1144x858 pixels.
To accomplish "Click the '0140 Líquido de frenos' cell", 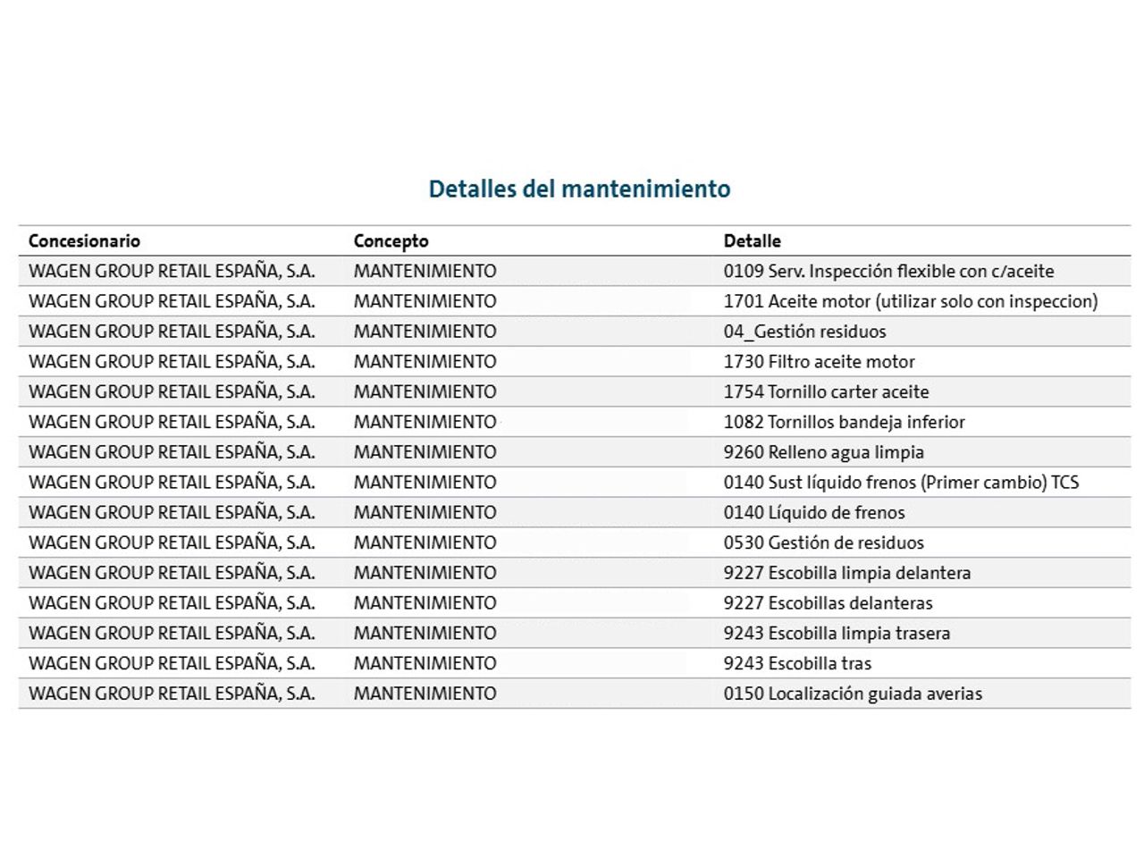I will (814, 512).
